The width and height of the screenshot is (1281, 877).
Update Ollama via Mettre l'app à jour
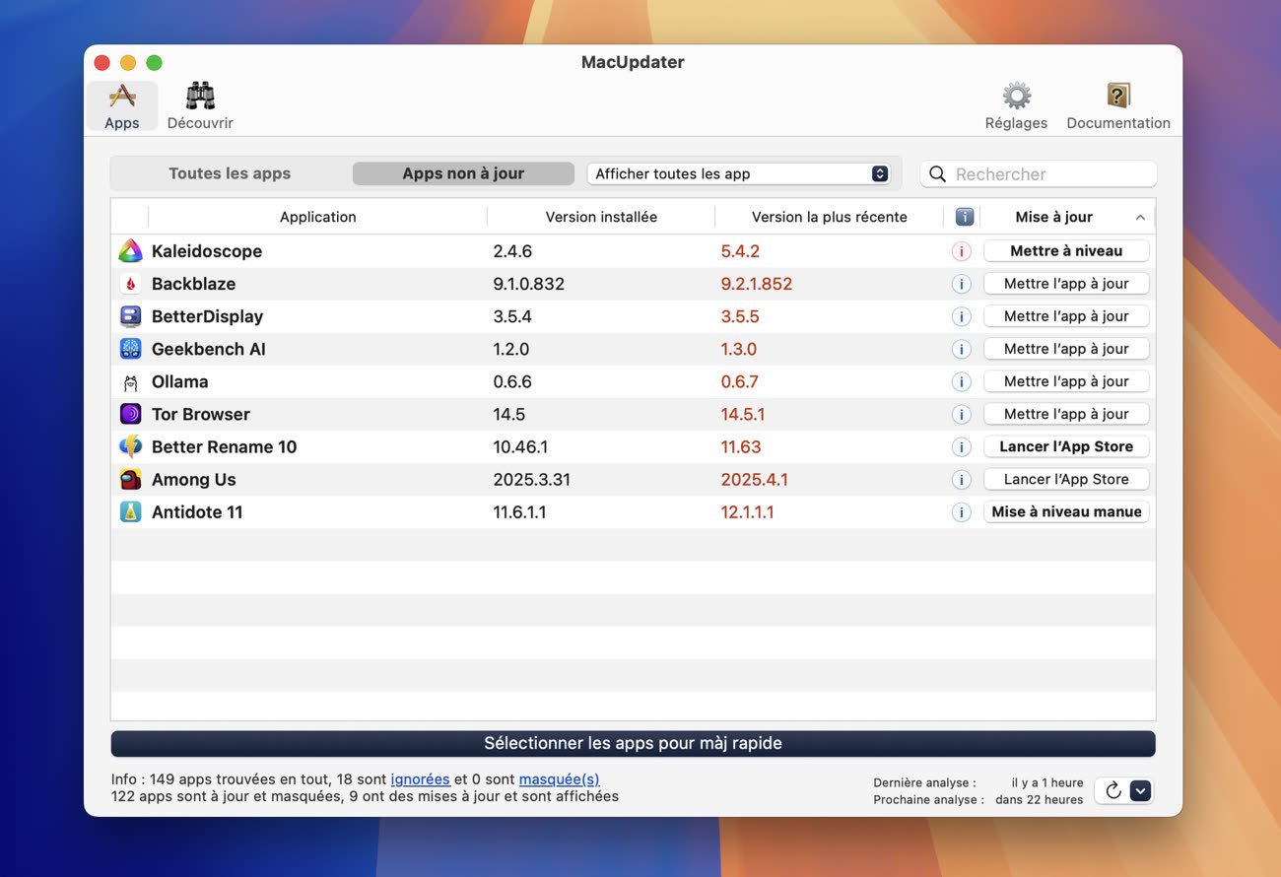click(1066, 381)
